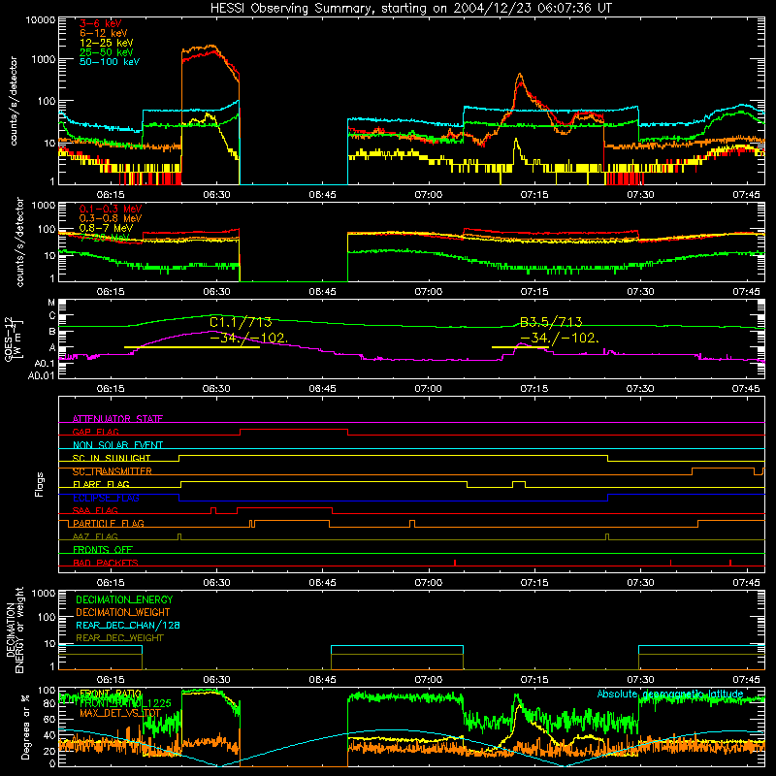
Task: Click the -34./-102. position under C1.1/713
Action: click(248, 339)
